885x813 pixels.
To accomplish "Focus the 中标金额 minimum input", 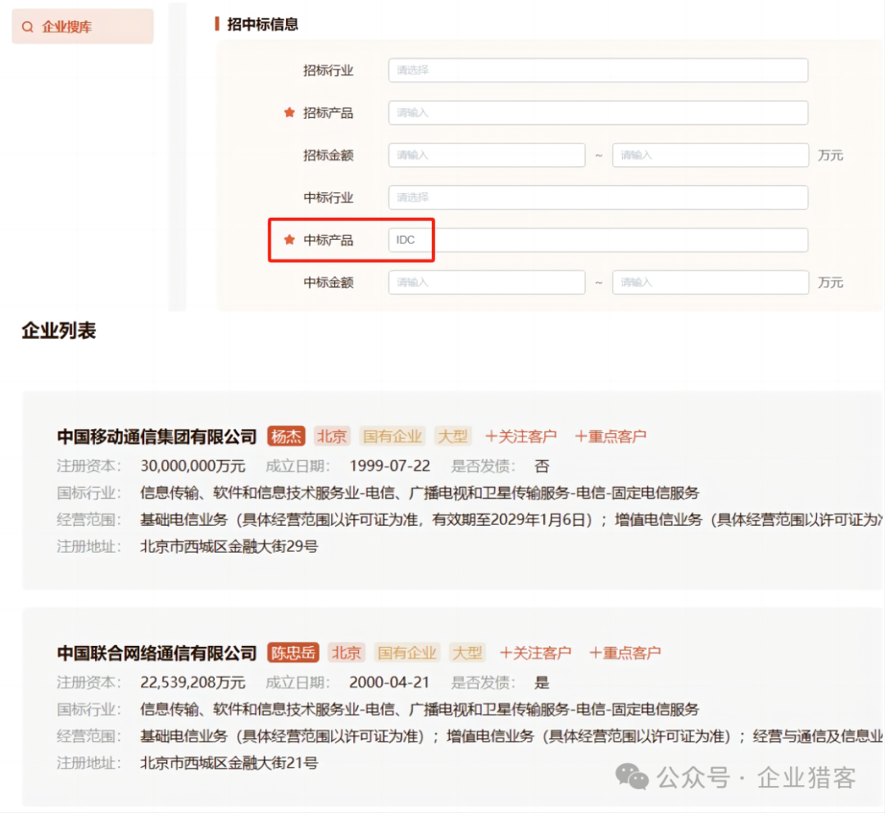I will click(487, 282).
